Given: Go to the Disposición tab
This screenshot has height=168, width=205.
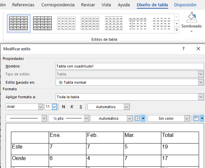Looking at the screenshot, I should click(x=185, y=5).
